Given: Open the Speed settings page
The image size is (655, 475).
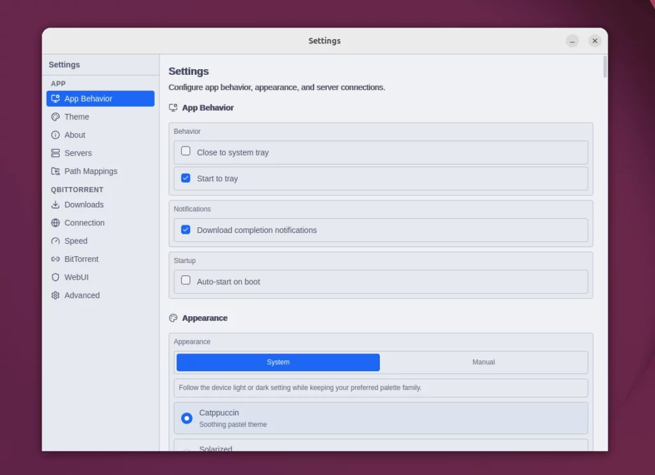Looking at the screenshot, I should tap(100, 241).
